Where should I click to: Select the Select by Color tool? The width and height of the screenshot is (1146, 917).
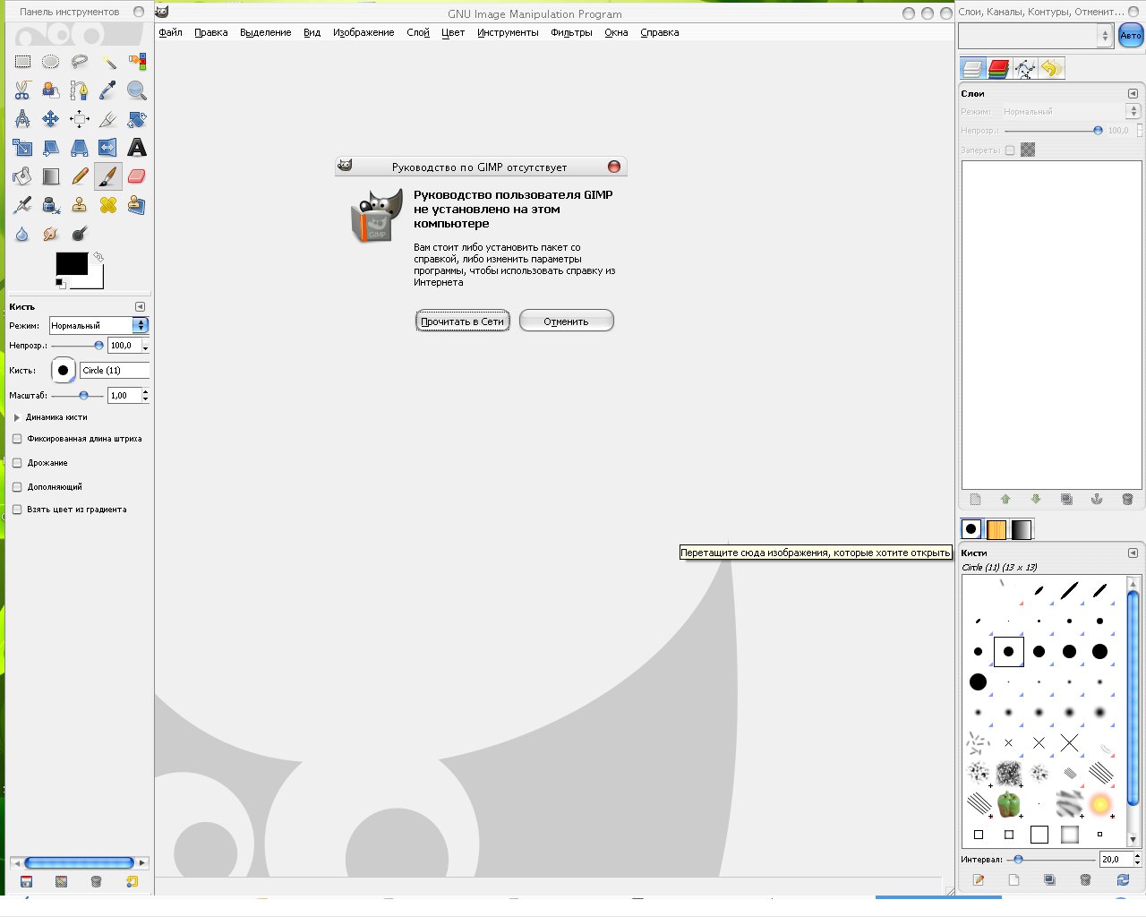137,62
